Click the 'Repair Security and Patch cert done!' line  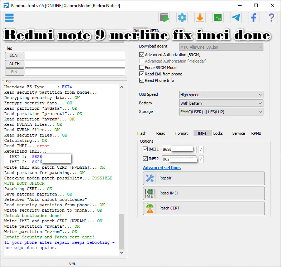click(49, 237)
